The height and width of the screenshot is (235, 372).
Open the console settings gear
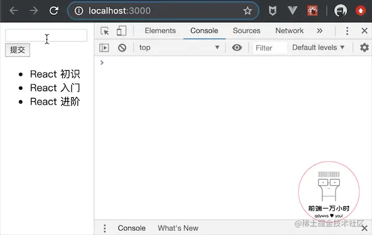[x=364, y=48]
